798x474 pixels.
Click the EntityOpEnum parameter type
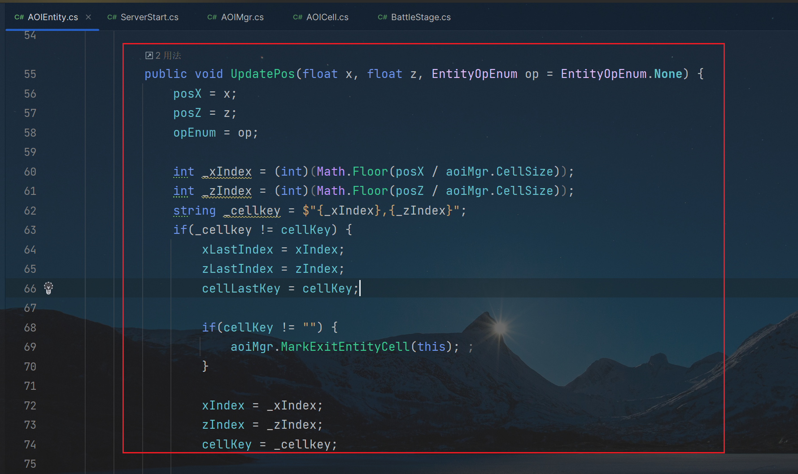click(x=474, y=74)
